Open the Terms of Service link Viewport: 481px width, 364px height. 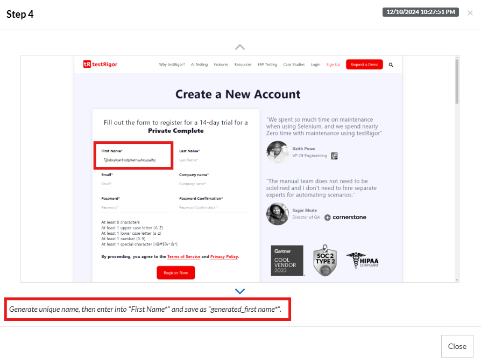(x=183, y=257)
